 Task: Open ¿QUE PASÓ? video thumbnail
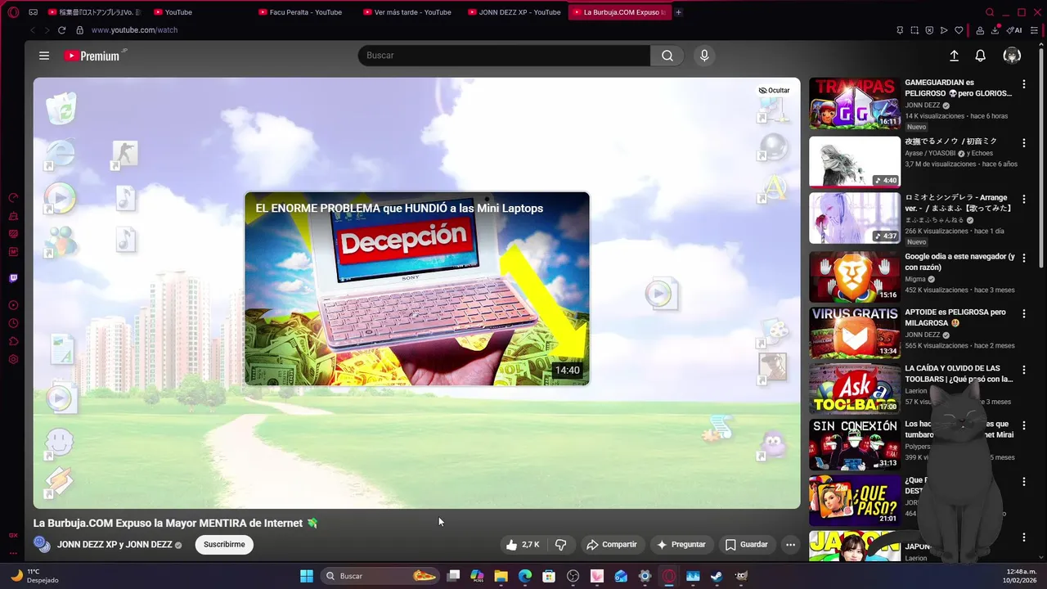coord(855,501)
